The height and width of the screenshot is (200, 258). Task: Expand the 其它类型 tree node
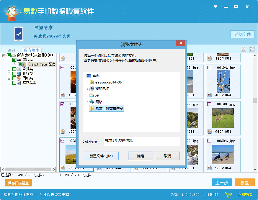coord(9,83)
